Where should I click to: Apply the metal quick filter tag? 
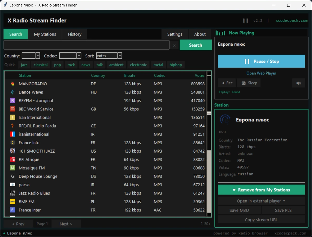[x=158, y=65]
